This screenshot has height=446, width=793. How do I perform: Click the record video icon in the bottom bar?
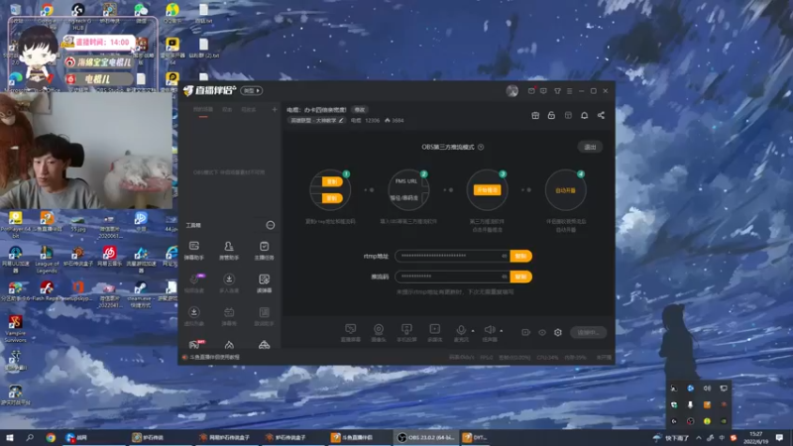click(x=526, y=332)
